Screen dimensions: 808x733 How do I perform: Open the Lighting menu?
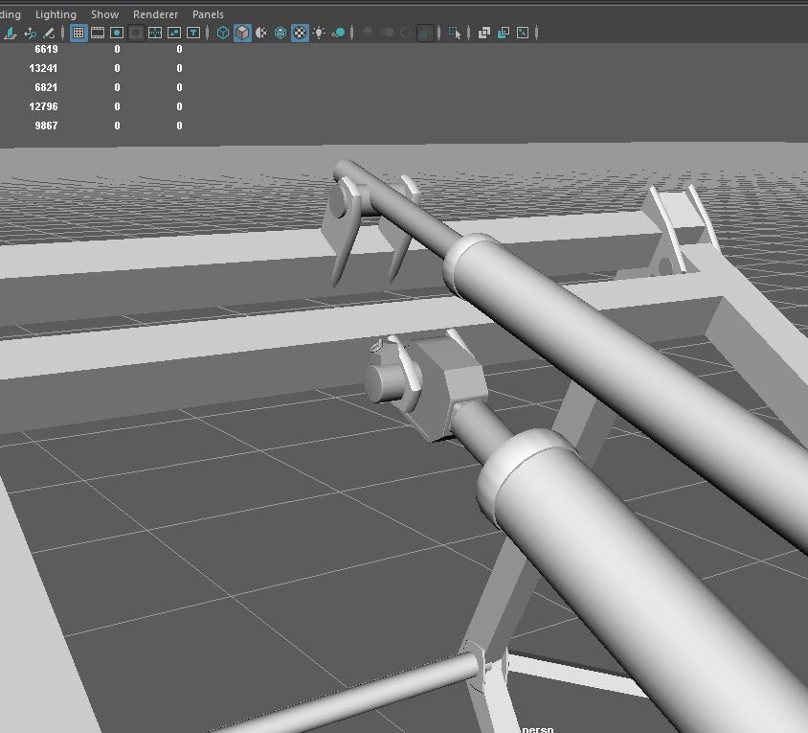click(56, 14)
